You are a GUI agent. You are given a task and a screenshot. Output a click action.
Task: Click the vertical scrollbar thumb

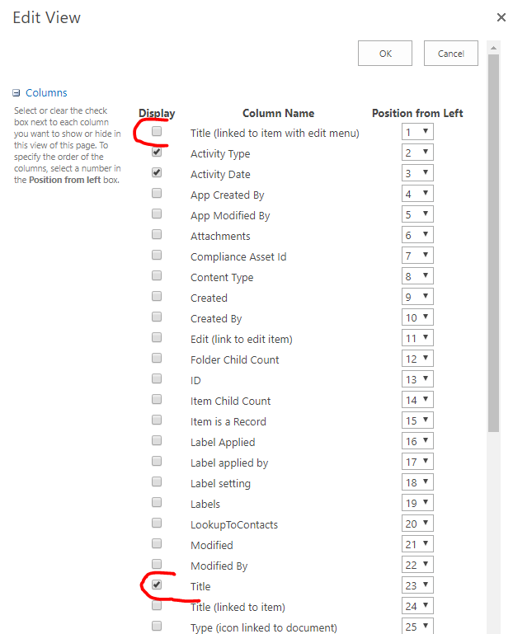click(493, 239)
